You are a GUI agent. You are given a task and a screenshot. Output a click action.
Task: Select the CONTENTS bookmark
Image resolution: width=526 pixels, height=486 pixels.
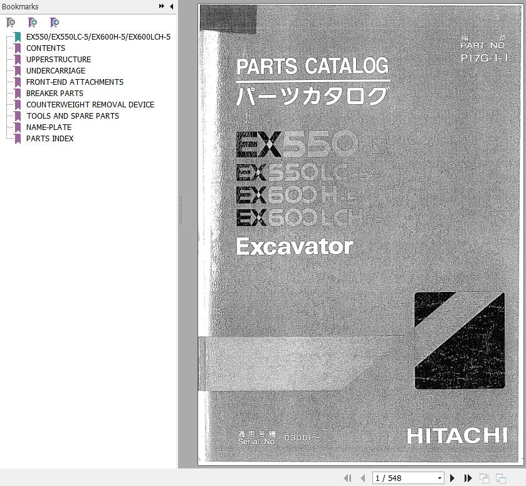click(x=46, y=48)
